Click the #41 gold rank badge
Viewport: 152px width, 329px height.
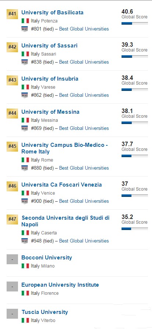click(12, 14)
